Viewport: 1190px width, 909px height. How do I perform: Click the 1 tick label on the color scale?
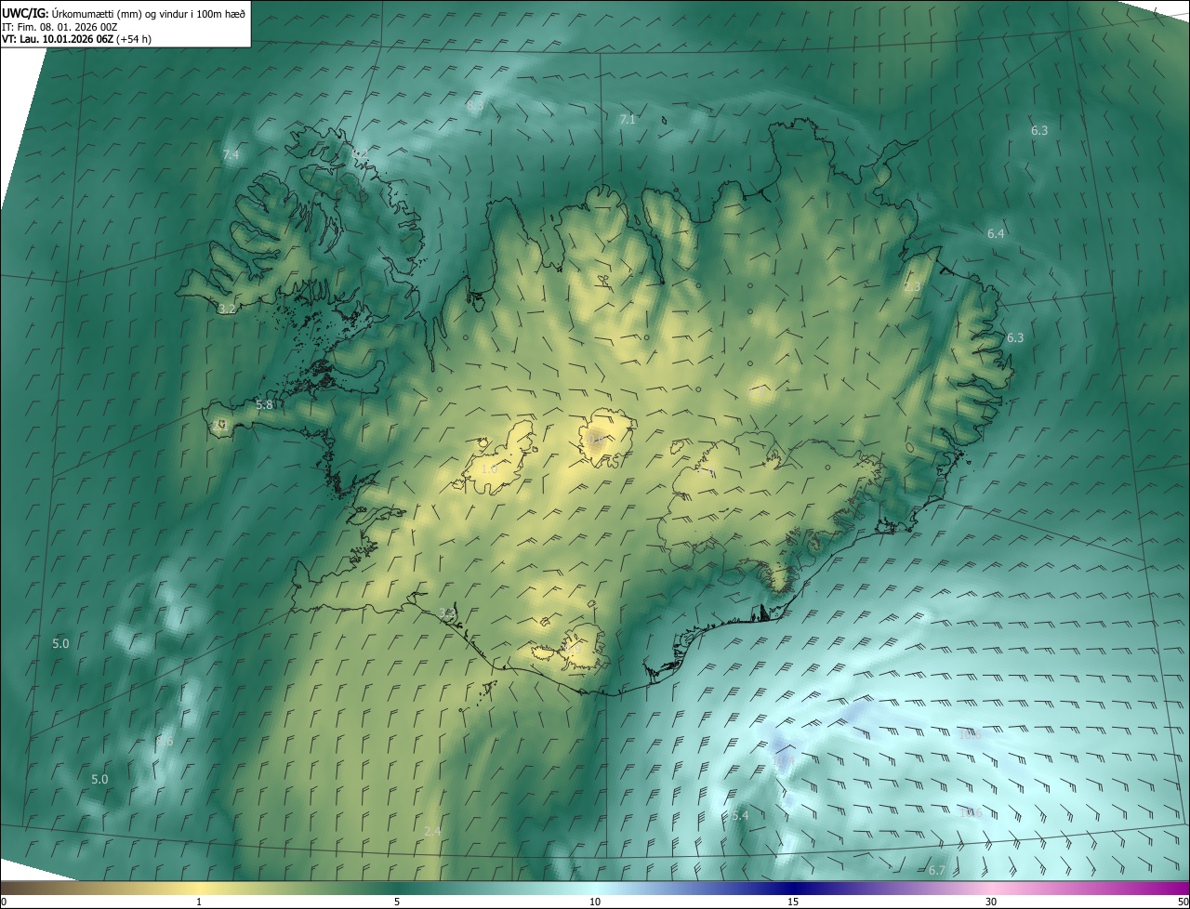[x=199, y=902]
